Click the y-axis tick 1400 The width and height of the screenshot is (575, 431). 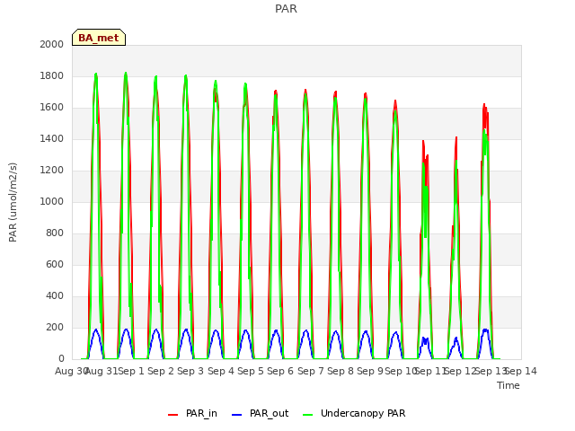click(x=52, y=138)
